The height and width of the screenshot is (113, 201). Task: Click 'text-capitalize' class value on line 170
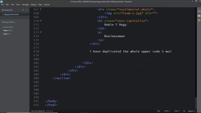click(x=131, y=21)
